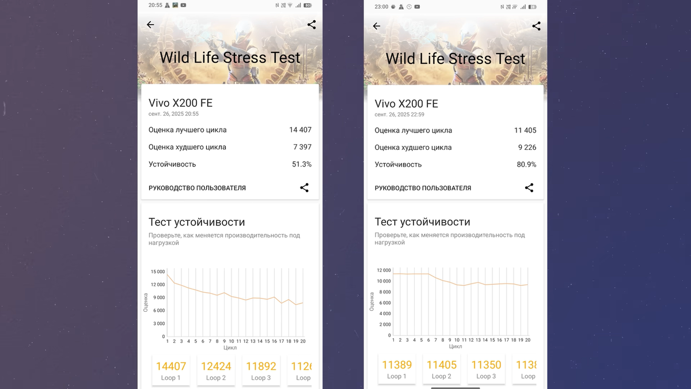Go back using arrow on 20:55 screen

pos(150,25)
